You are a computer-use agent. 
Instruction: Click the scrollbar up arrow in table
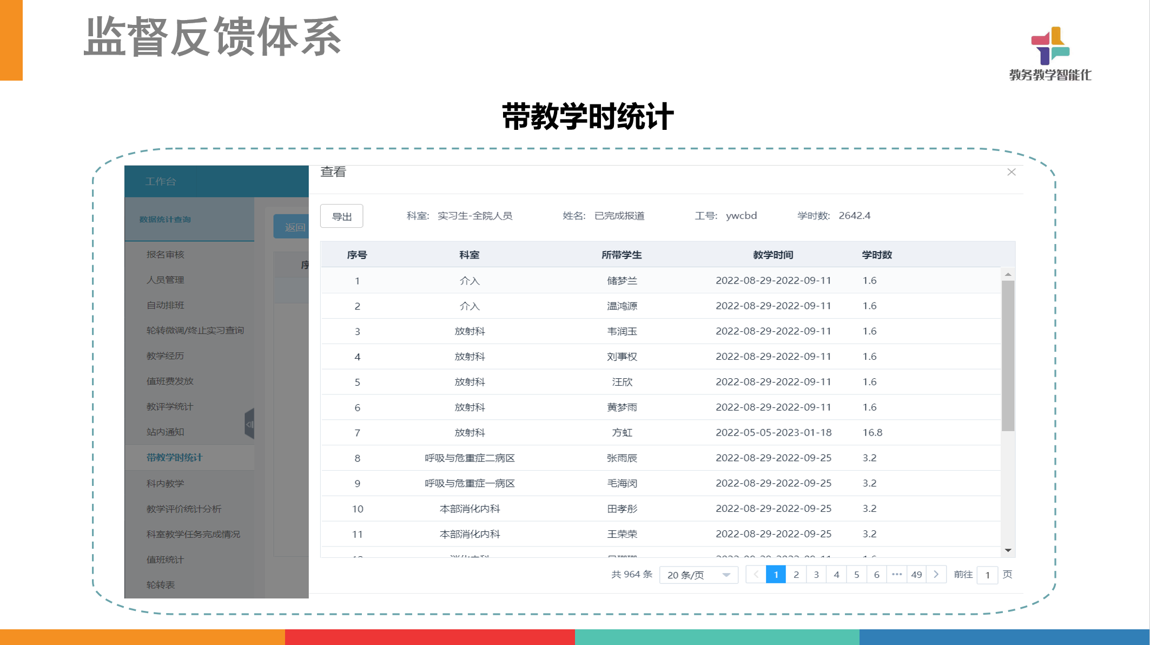[1008, 274]
